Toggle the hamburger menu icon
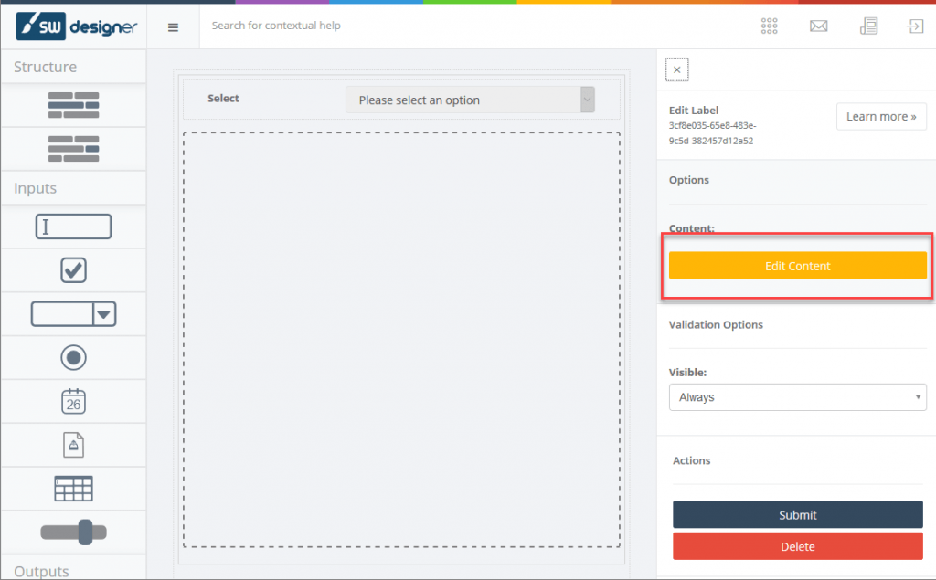 [x=173, y=27]
